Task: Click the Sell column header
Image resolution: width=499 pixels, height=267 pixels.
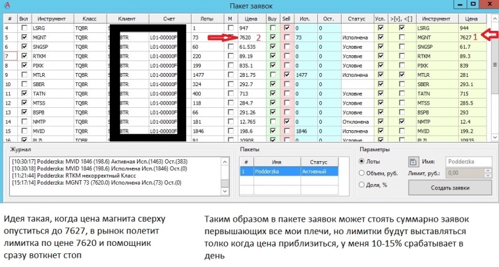Action: click(287, 19)
